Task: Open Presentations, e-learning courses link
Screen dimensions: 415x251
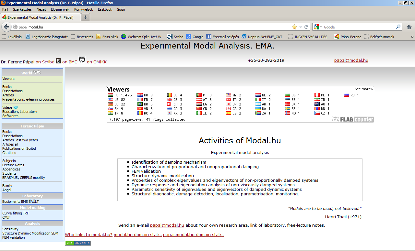Action: (x=29, y=99)
